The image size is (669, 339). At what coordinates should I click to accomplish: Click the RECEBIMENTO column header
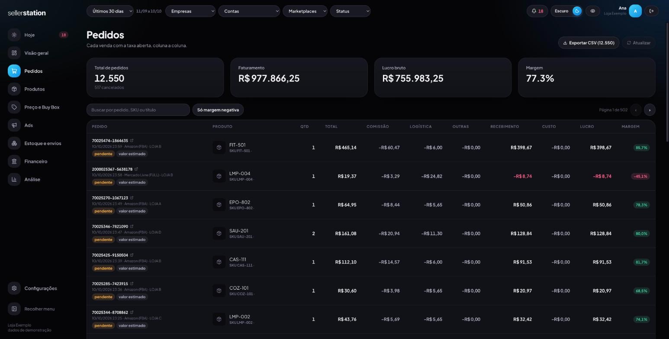pyautogui.click(x=505, y=127)
